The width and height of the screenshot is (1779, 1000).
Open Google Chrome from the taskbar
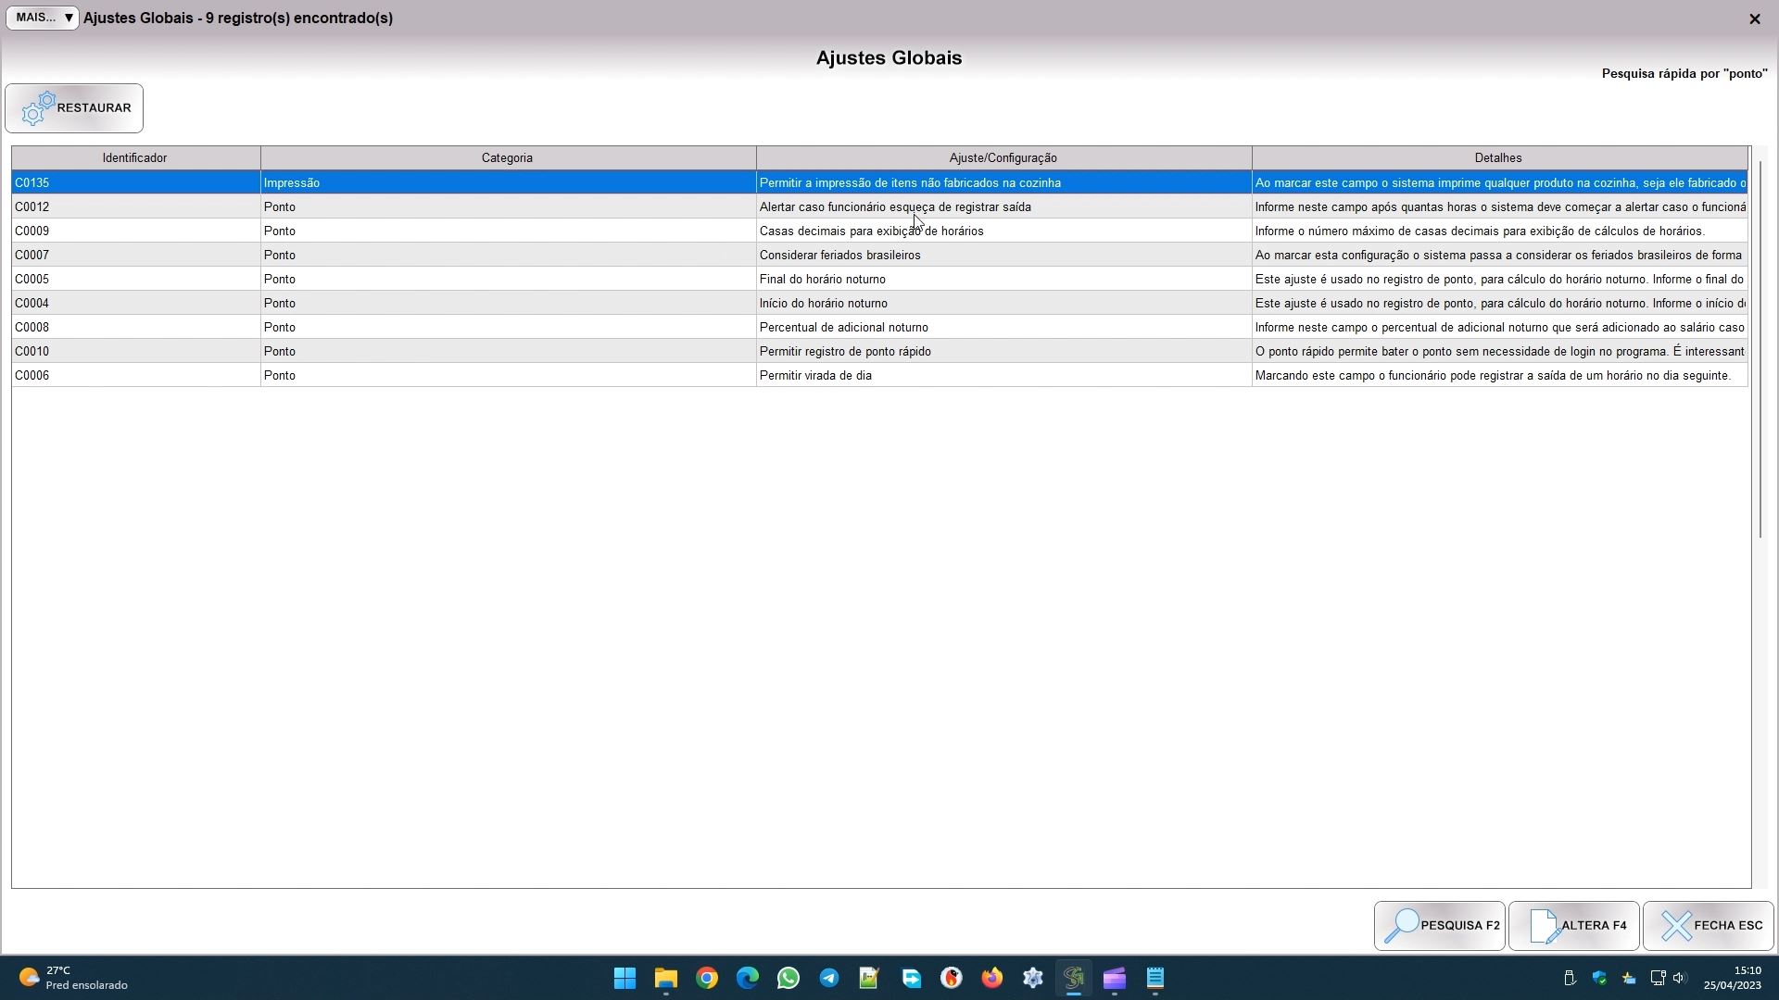point(707,978)
